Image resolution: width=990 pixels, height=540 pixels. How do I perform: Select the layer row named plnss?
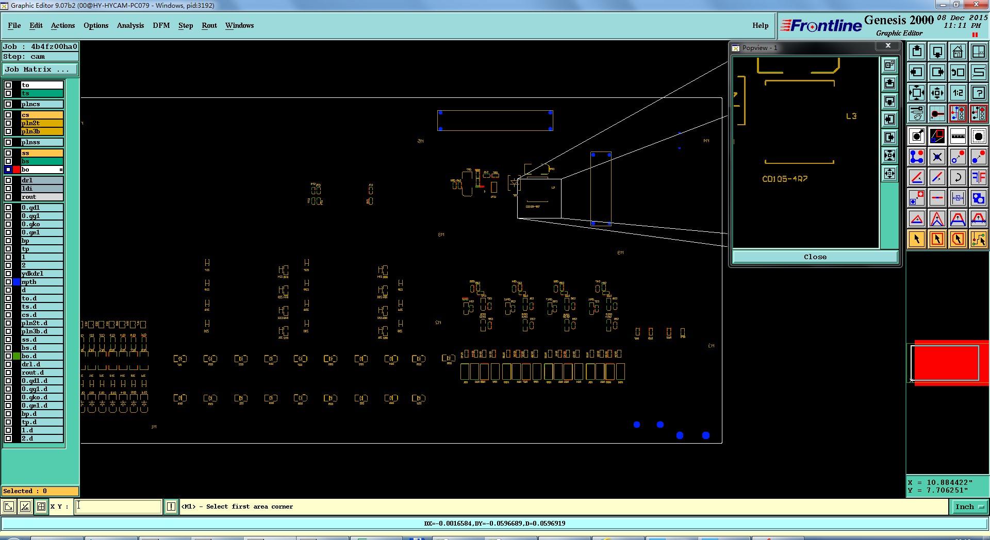coord(42,142)
